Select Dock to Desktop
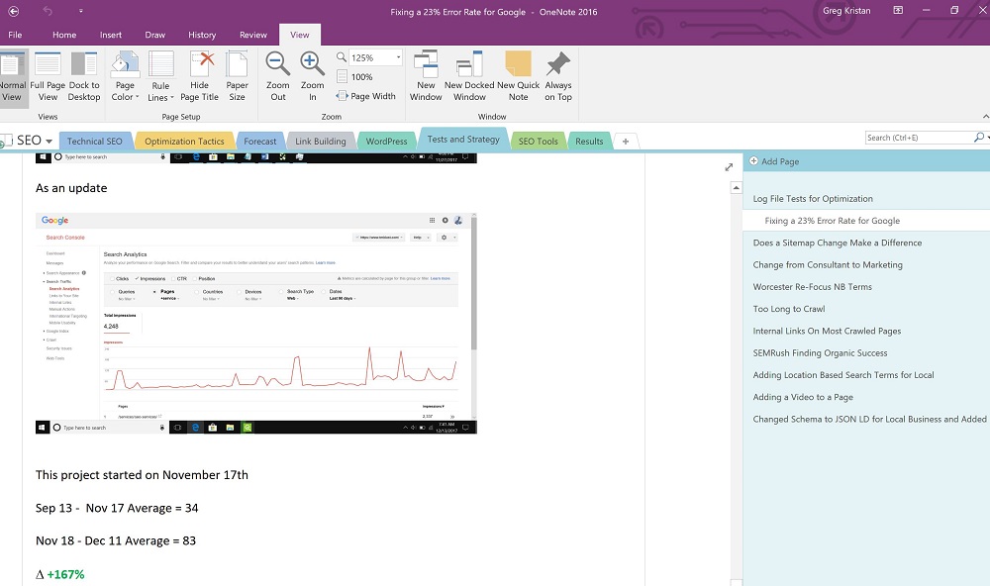The width and height of the screenshot is (990, 586). (84, 76)
